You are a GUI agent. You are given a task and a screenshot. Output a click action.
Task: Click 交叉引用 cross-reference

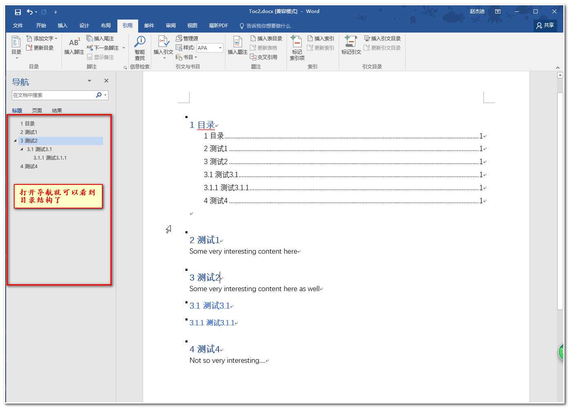[x=264, y=57]
